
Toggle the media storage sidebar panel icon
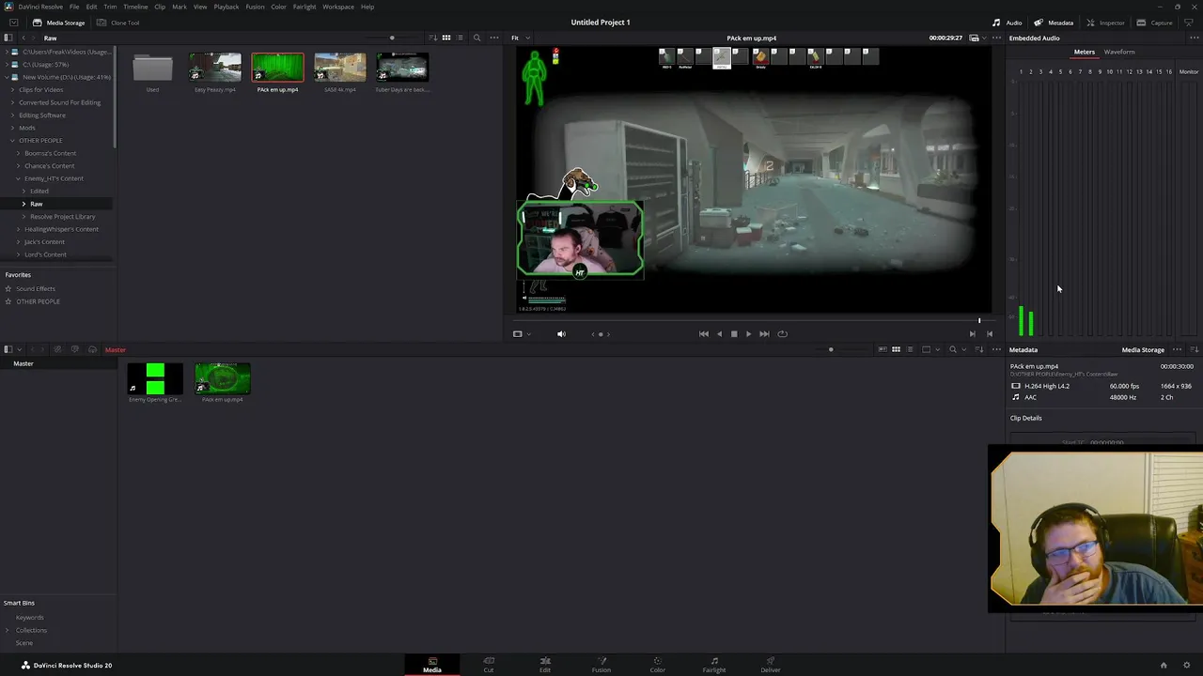(8, 38)
